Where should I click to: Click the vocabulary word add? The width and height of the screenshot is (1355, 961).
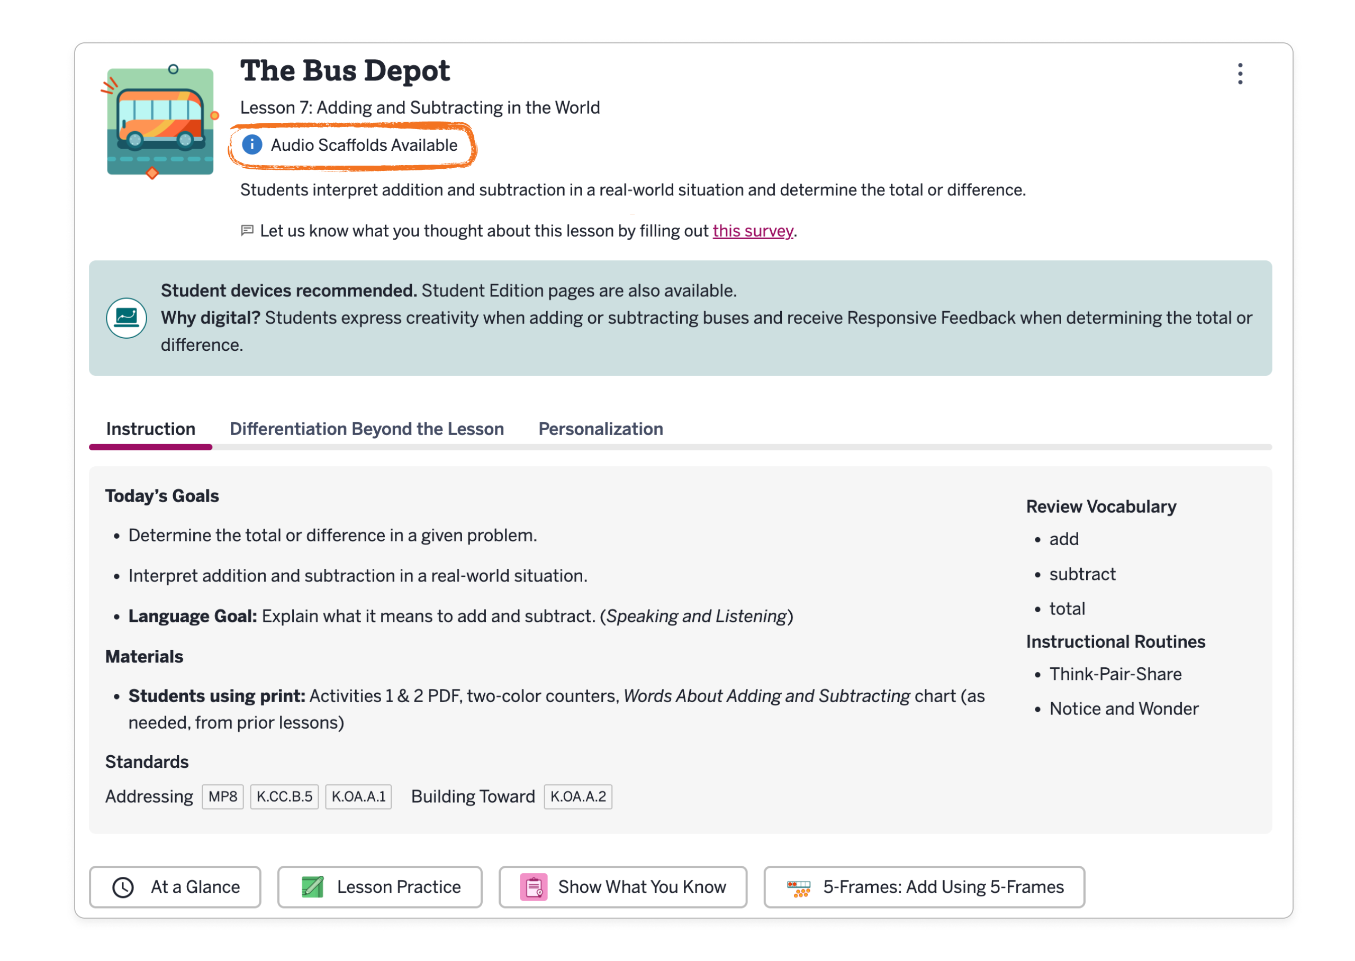(1064, 539)
